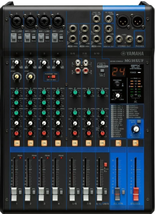Click the red PAN knob on channel 2
Screen dimensions: 155x214
pyautogui.click(x=30, y=133)
